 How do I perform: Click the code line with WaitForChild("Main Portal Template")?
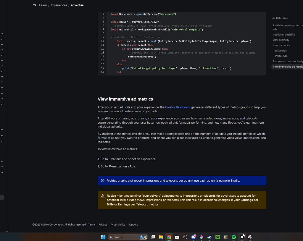(157, 30)
